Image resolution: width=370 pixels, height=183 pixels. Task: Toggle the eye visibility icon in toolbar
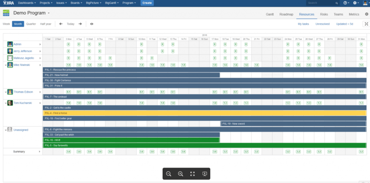(x=92, y=24)
